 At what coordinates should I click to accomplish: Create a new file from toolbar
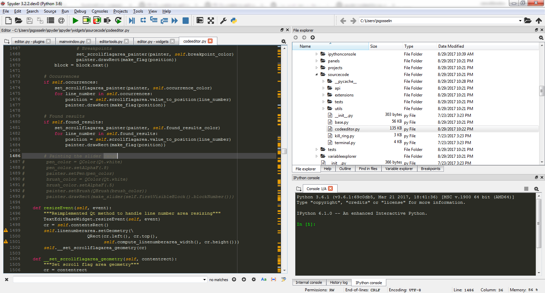8,21
